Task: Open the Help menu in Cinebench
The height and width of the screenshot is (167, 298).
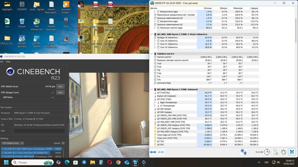Action: 8,62
